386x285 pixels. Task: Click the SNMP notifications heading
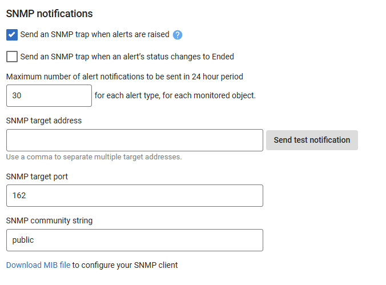49,13
